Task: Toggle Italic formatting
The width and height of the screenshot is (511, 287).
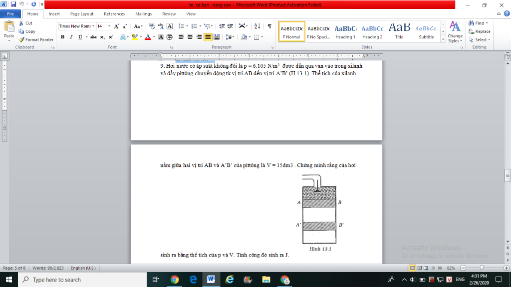Action: tap(71, 37)
